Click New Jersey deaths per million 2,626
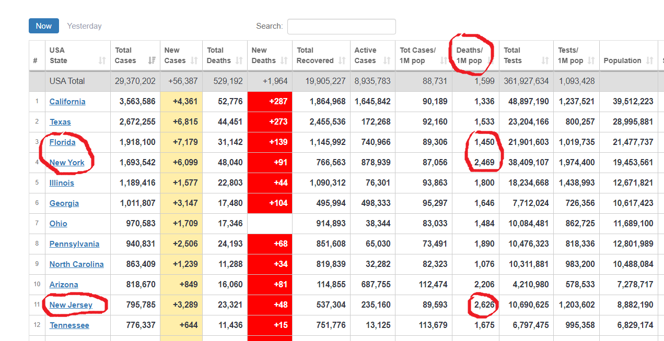Screen dimensions: 664x341 click(x=484, y=305)
